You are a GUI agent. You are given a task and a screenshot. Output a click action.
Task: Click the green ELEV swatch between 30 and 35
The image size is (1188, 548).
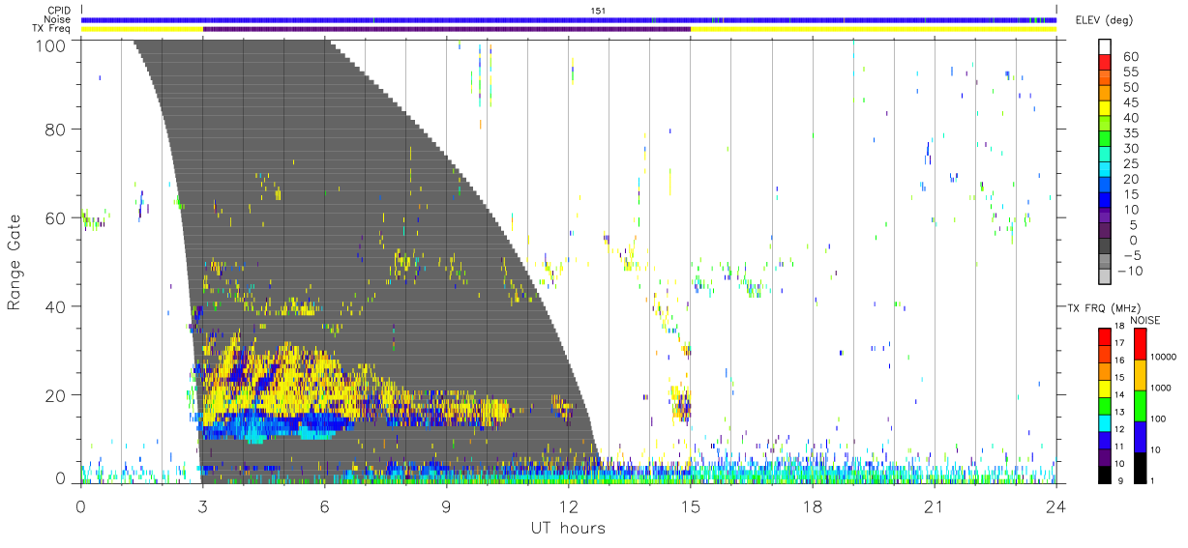(1106, 140)
